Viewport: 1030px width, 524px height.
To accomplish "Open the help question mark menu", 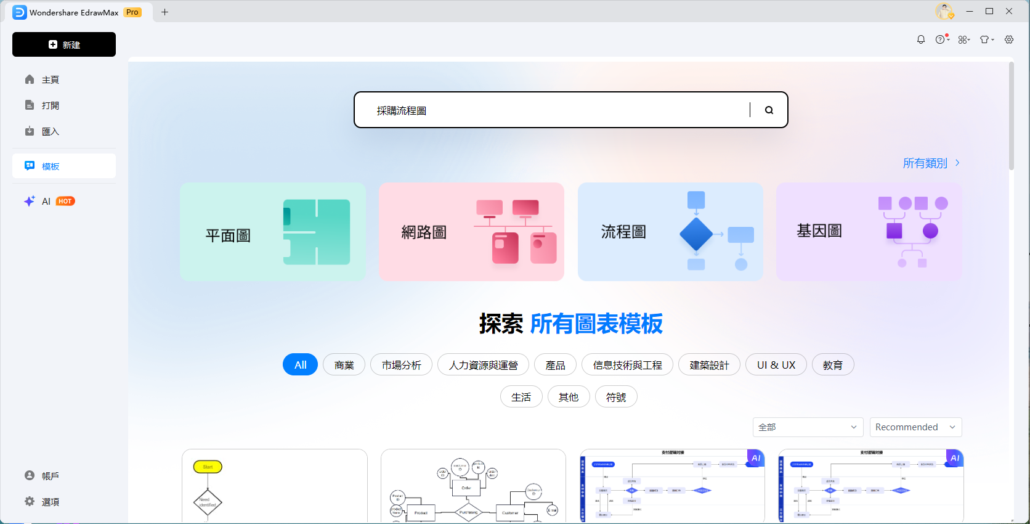I will coord(942,39).
